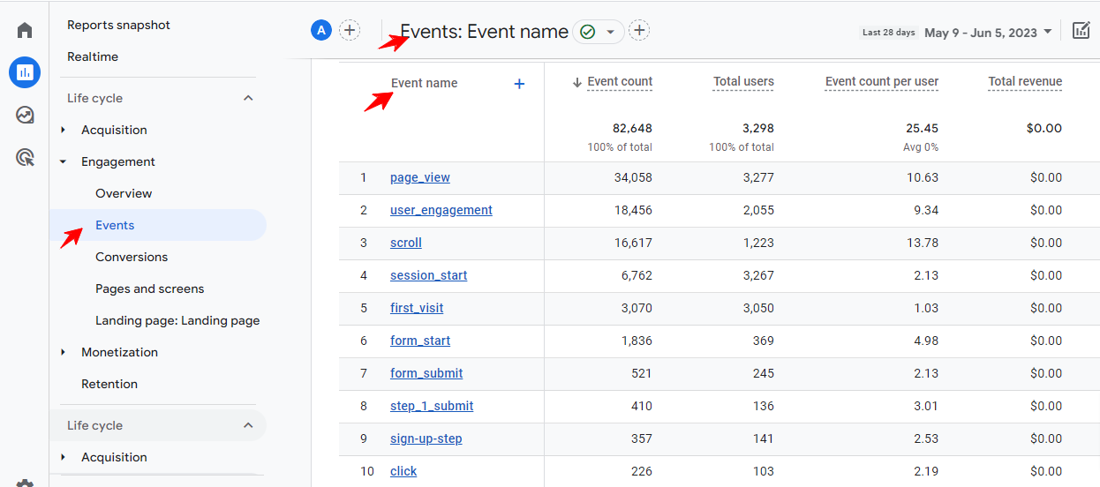Sort by Event count per user column
1100x487 pixels.
click(882, 82)
